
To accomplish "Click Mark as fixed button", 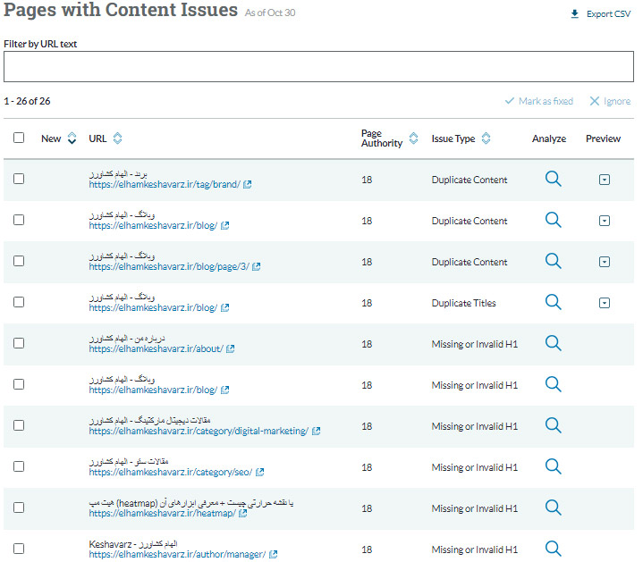I will 539,101.
